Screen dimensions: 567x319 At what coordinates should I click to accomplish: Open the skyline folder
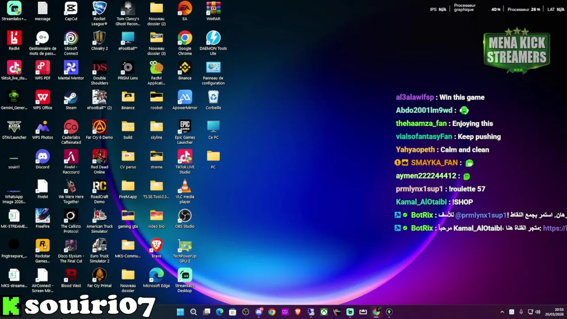[x=156, y=130]
